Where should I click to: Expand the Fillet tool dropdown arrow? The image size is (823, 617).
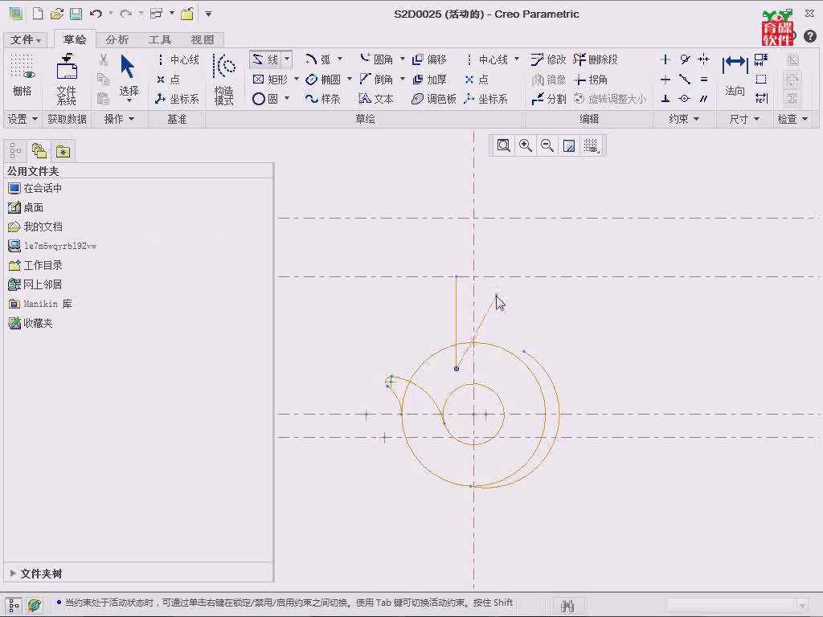point(402,59)
